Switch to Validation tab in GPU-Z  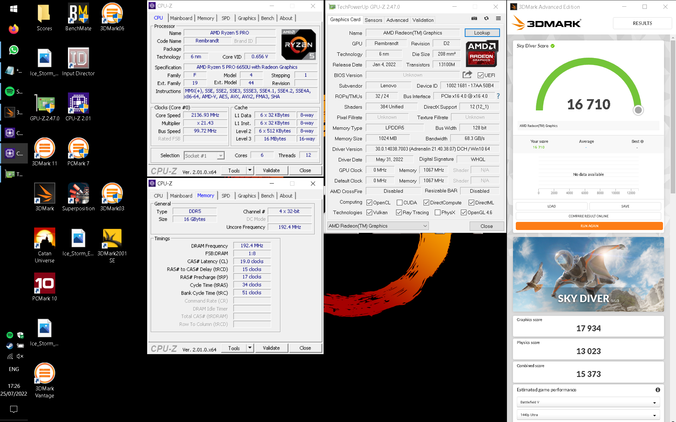coord(423,20)
